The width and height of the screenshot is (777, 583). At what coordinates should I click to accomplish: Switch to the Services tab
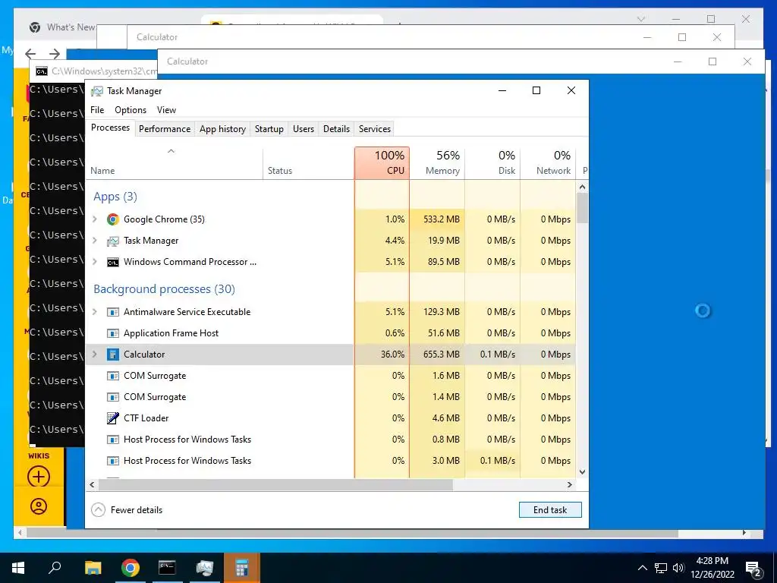pos(375,129)
